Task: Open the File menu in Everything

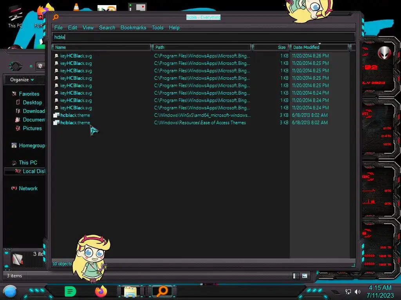Action: point(58,28)
